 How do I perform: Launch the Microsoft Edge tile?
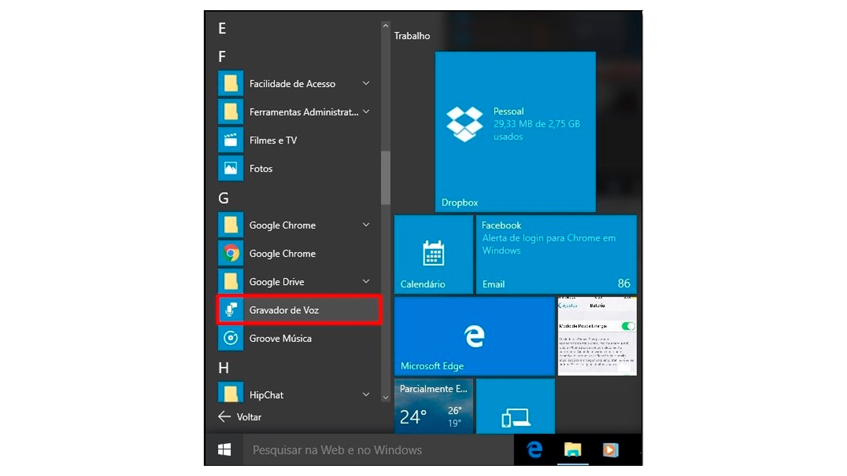point(474,336)
